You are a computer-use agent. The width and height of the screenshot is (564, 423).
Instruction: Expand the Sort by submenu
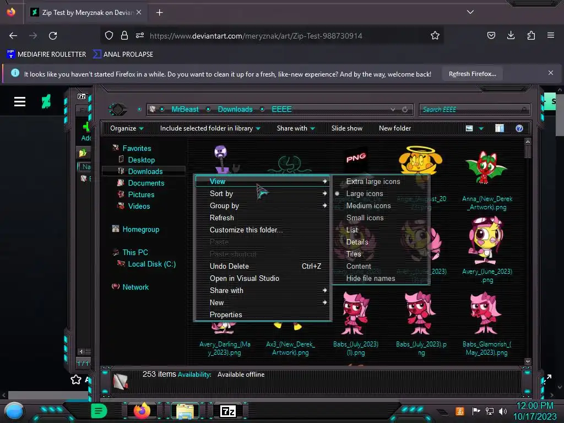pyautogui.click(x=263, y=193)
